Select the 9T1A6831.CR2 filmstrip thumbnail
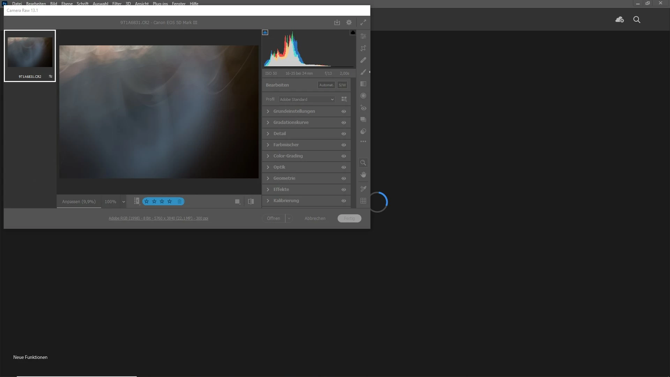This screenshot has height=377, width=670. coord(30,52)
